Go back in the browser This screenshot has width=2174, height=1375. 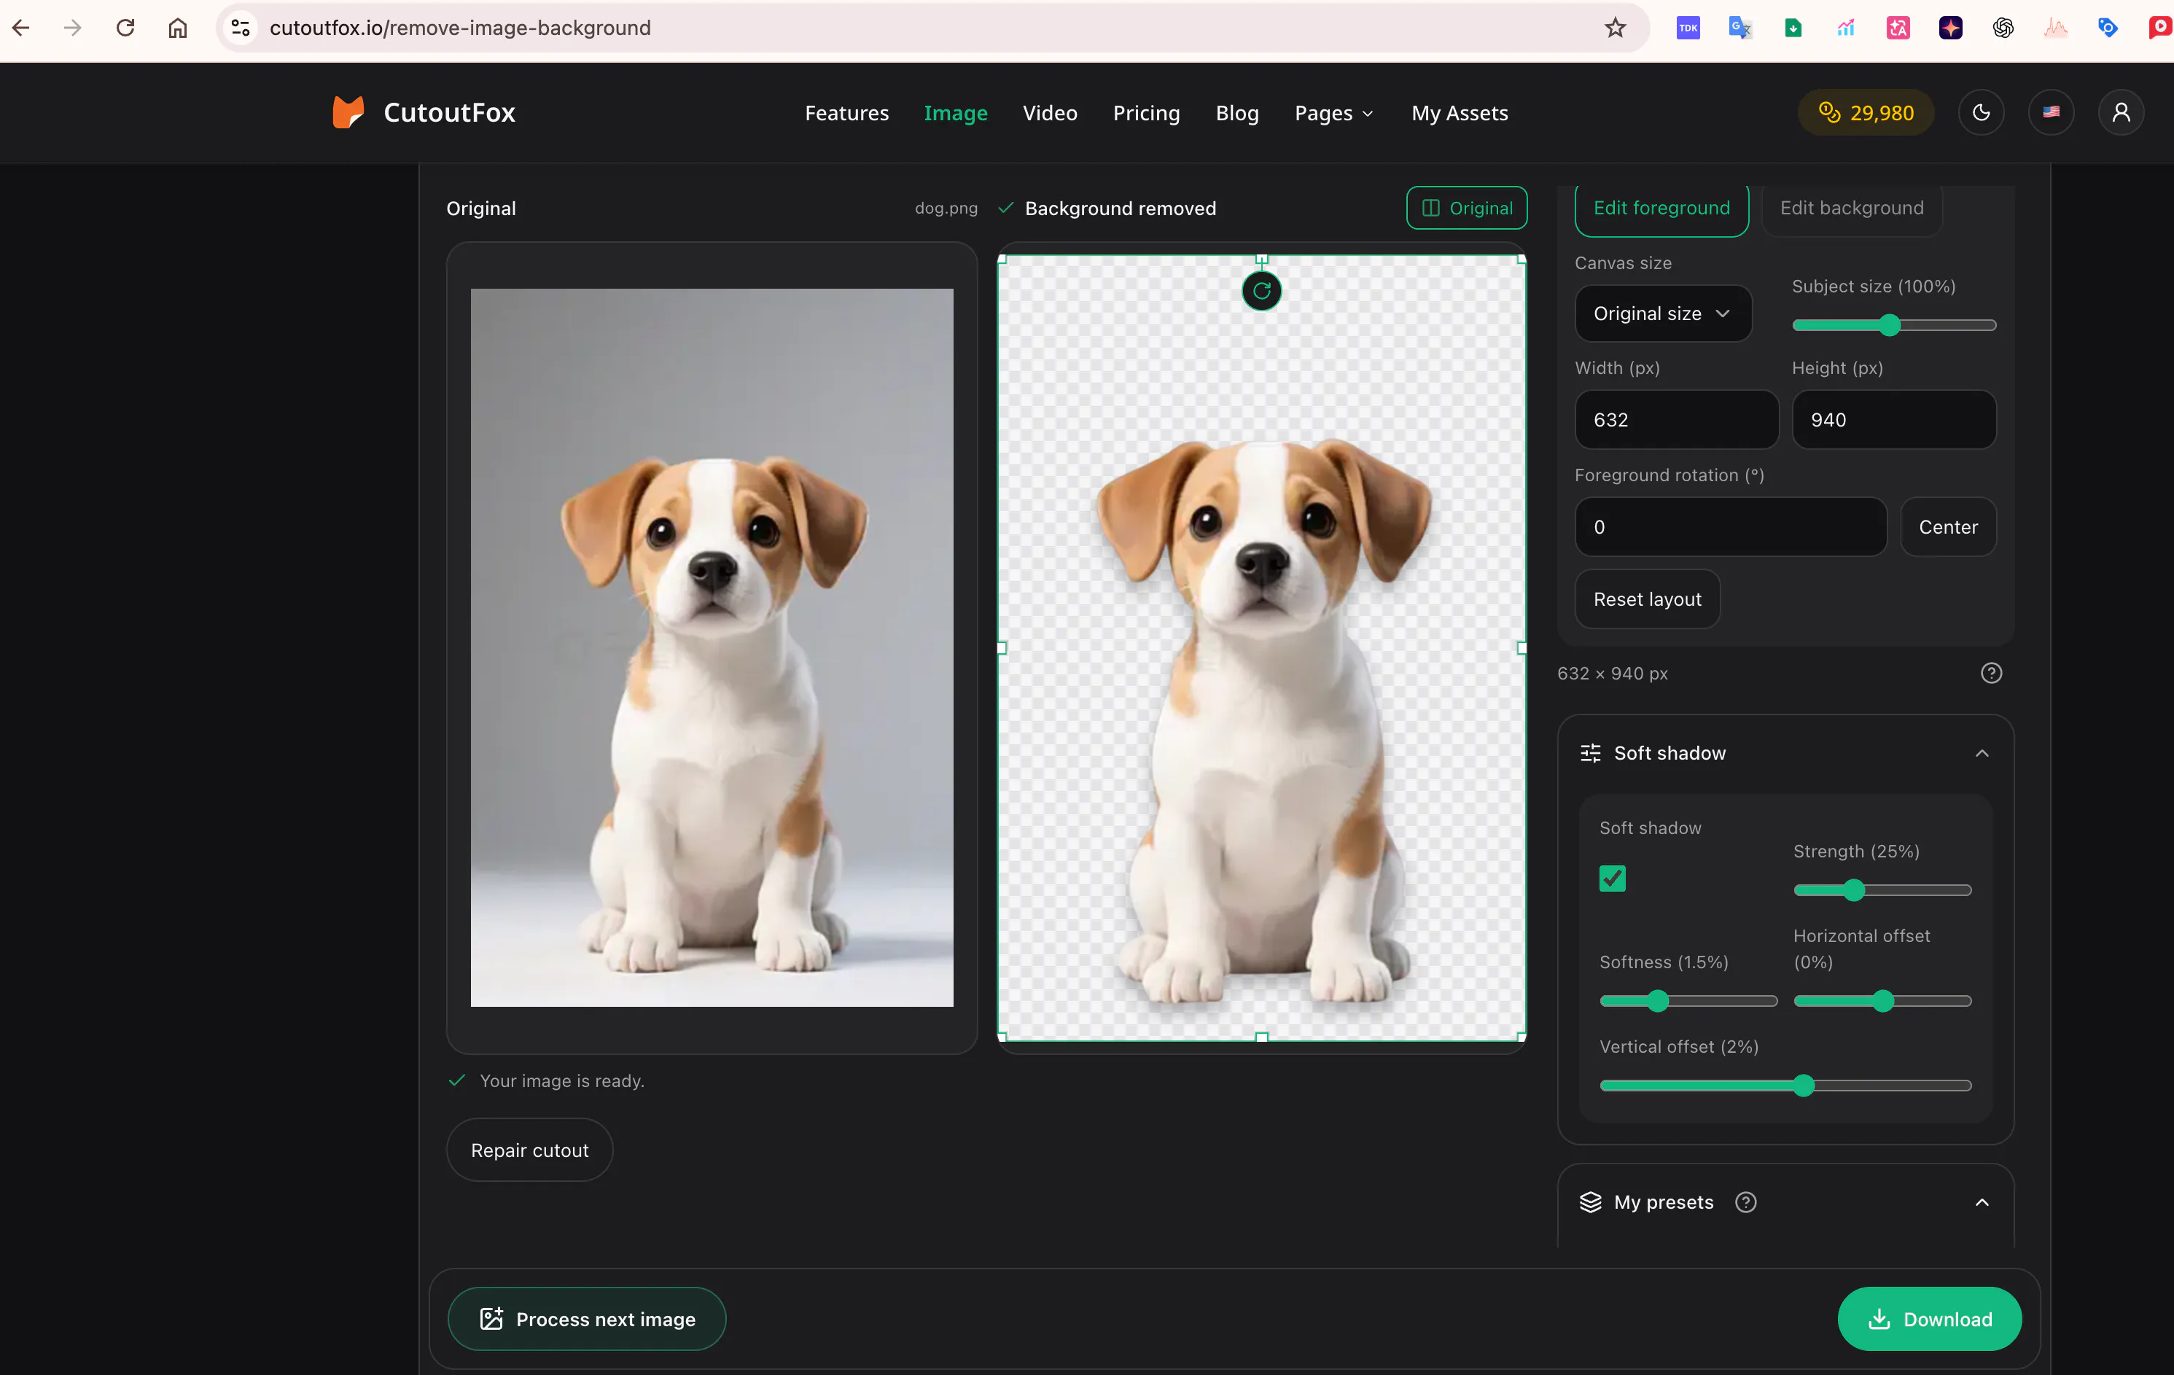pos(20,28)
